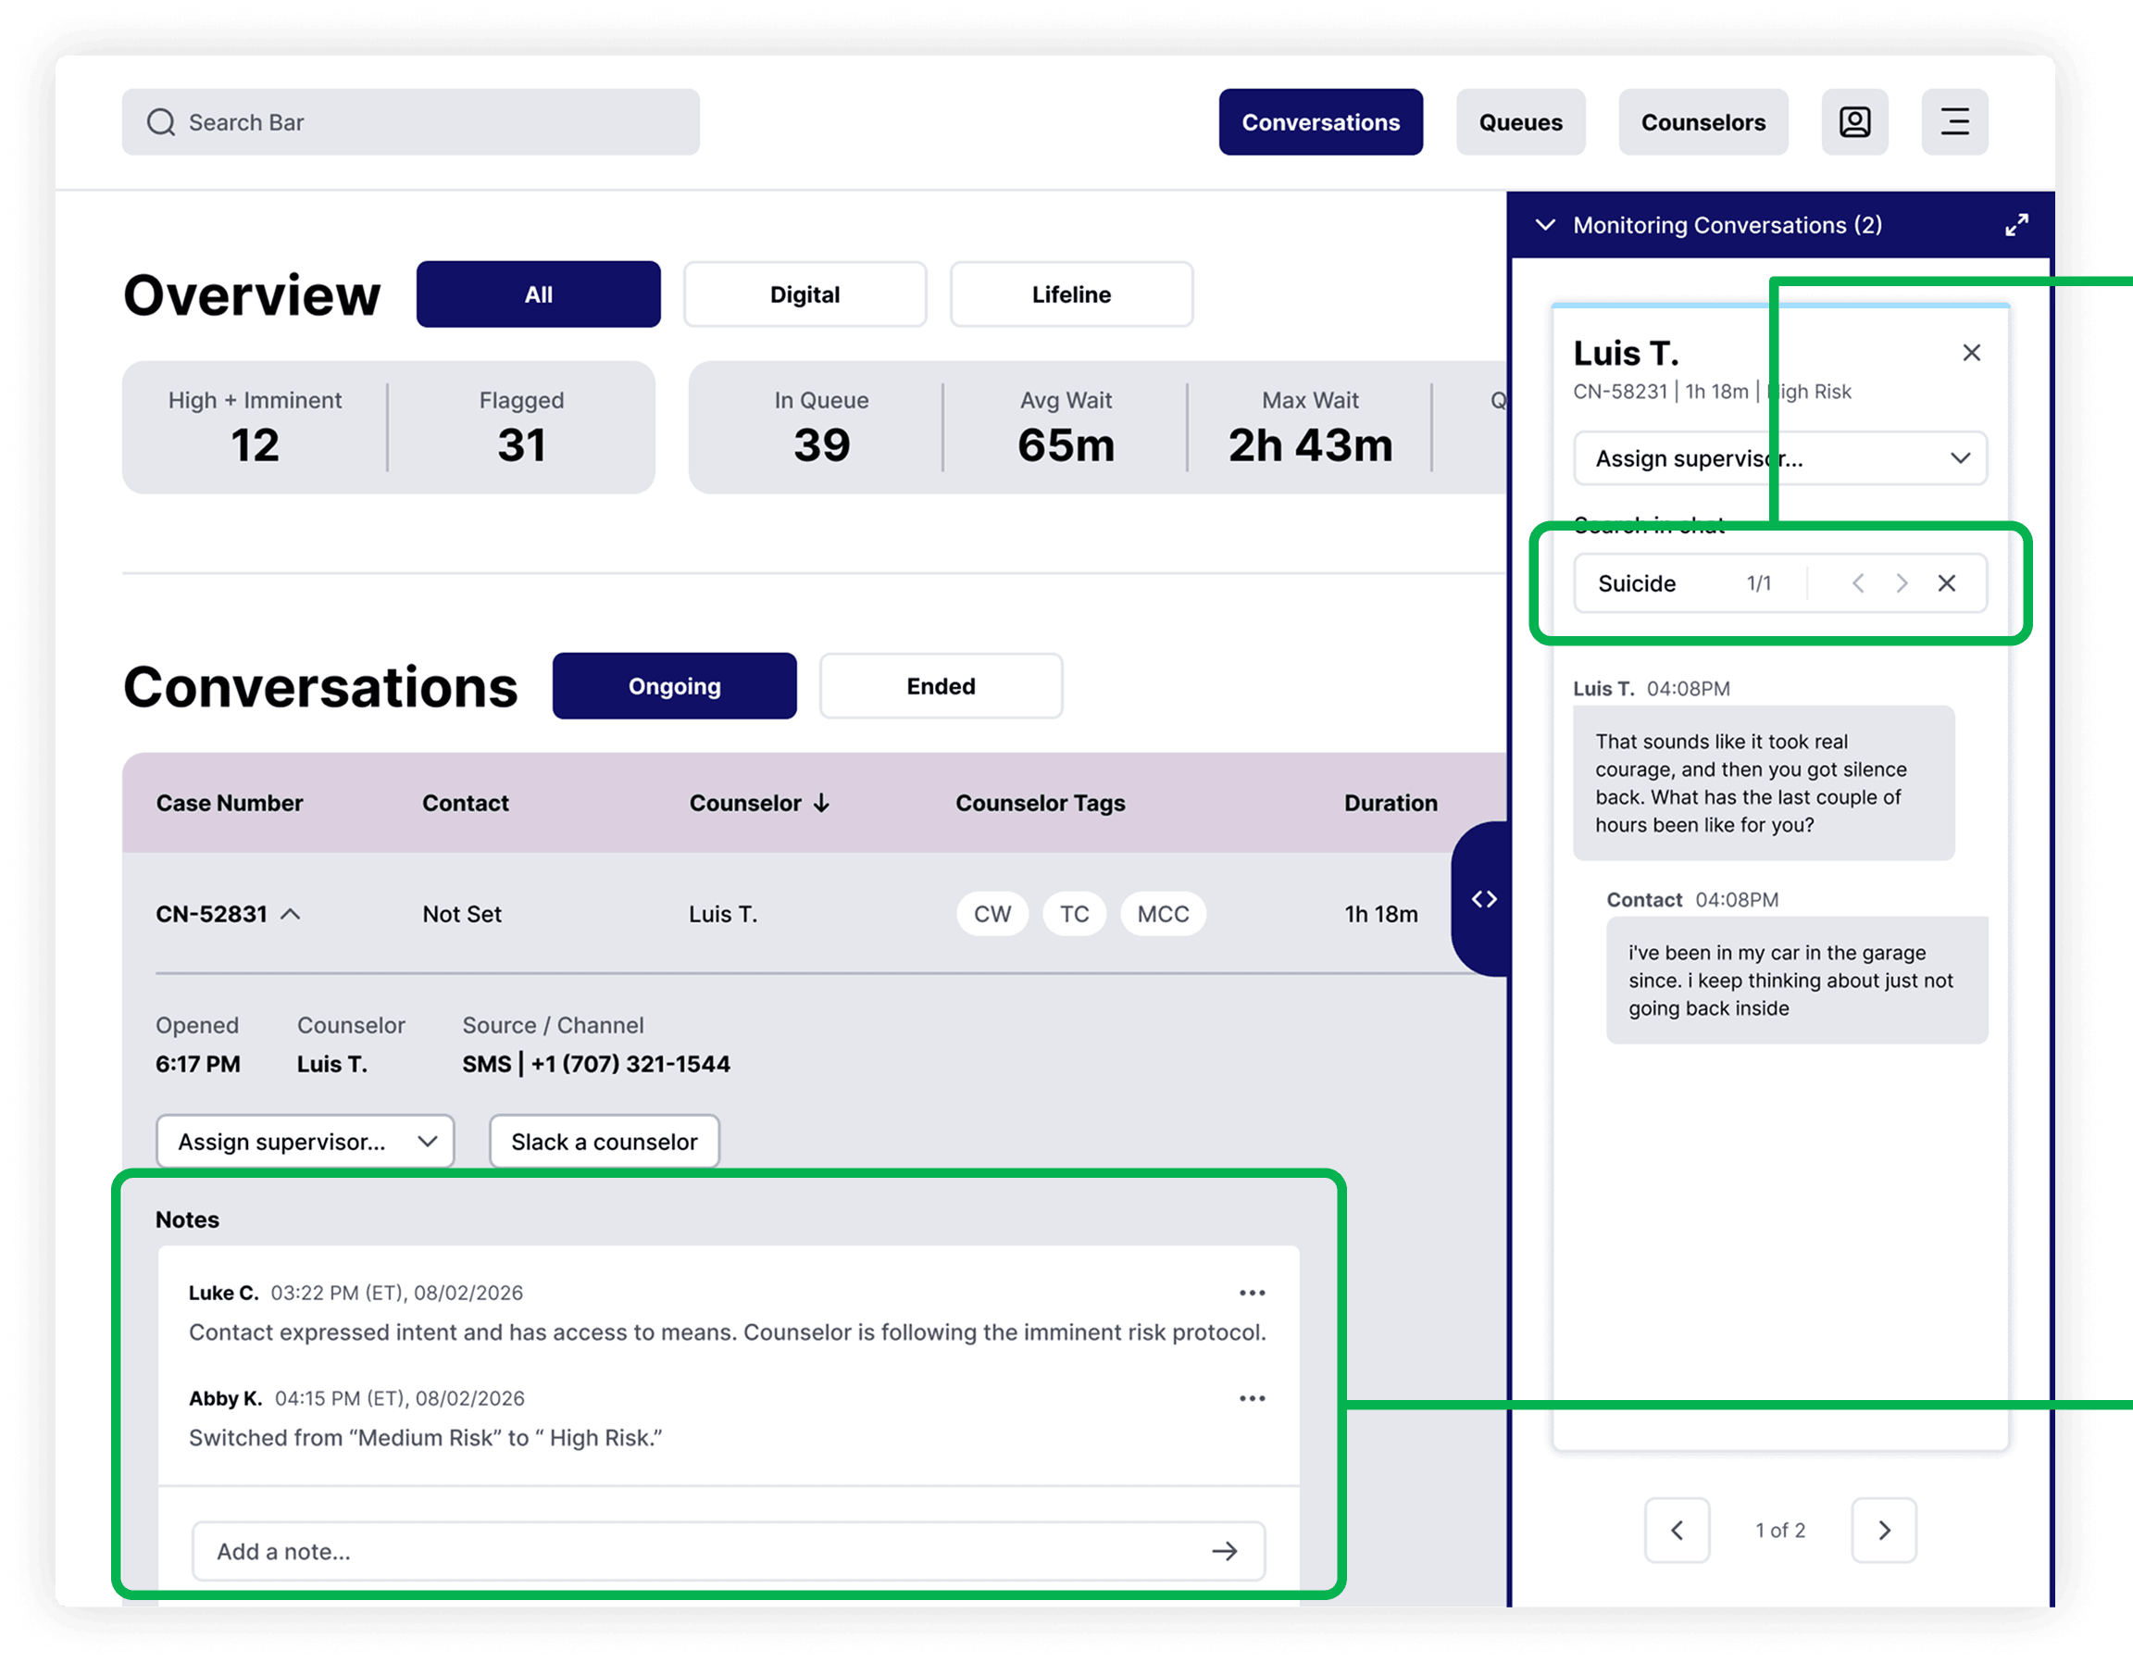2133x1663 pixels.
Task: Click phone number +1 (707) 321-1544
Action: click(630, 1064)
